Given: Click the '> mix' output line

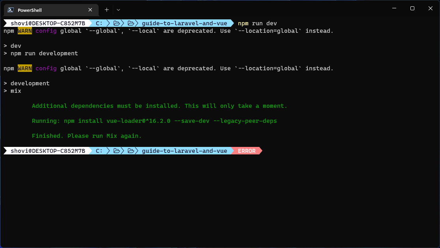Looking at the screenshot, I should click(x=12, y=91).
